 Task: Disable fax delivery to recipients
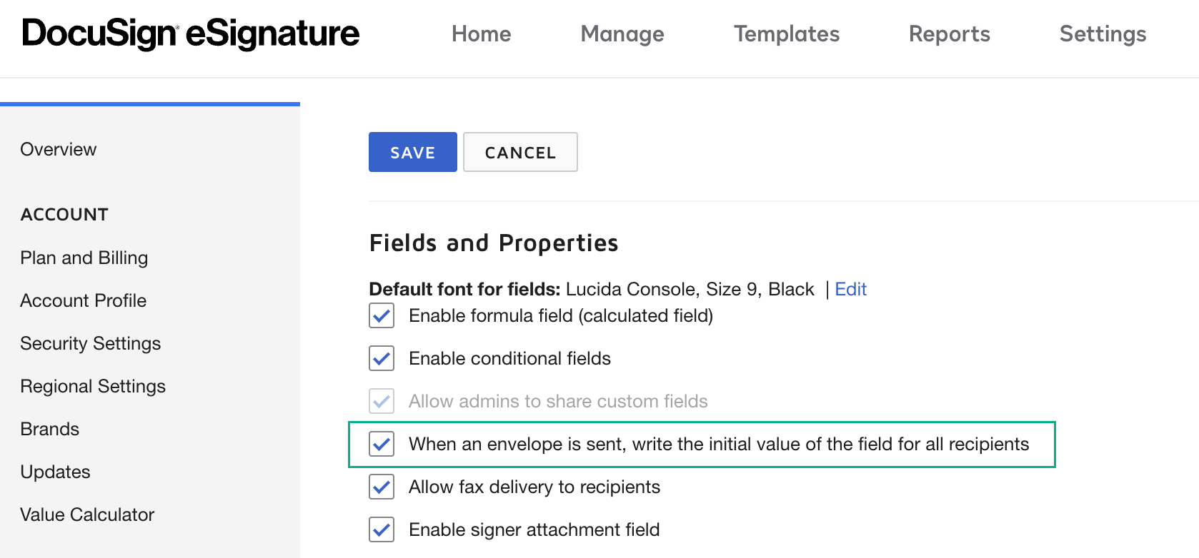pyautogui.click(x=382, y=487)
